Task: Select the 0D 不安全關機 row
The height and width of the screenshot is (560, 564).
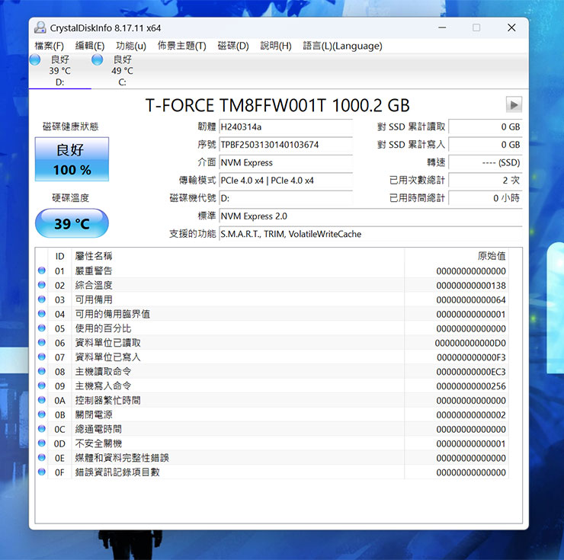Action: point(272,443)
